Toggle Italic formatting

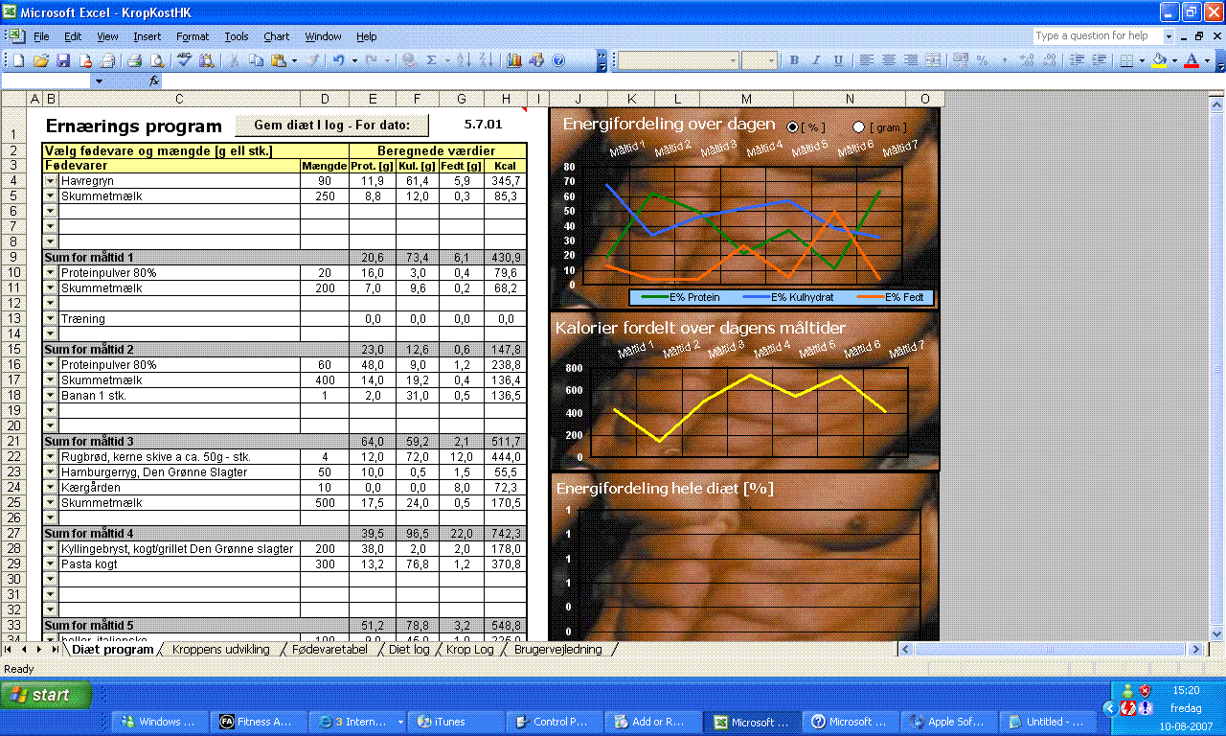pos(816,60)
